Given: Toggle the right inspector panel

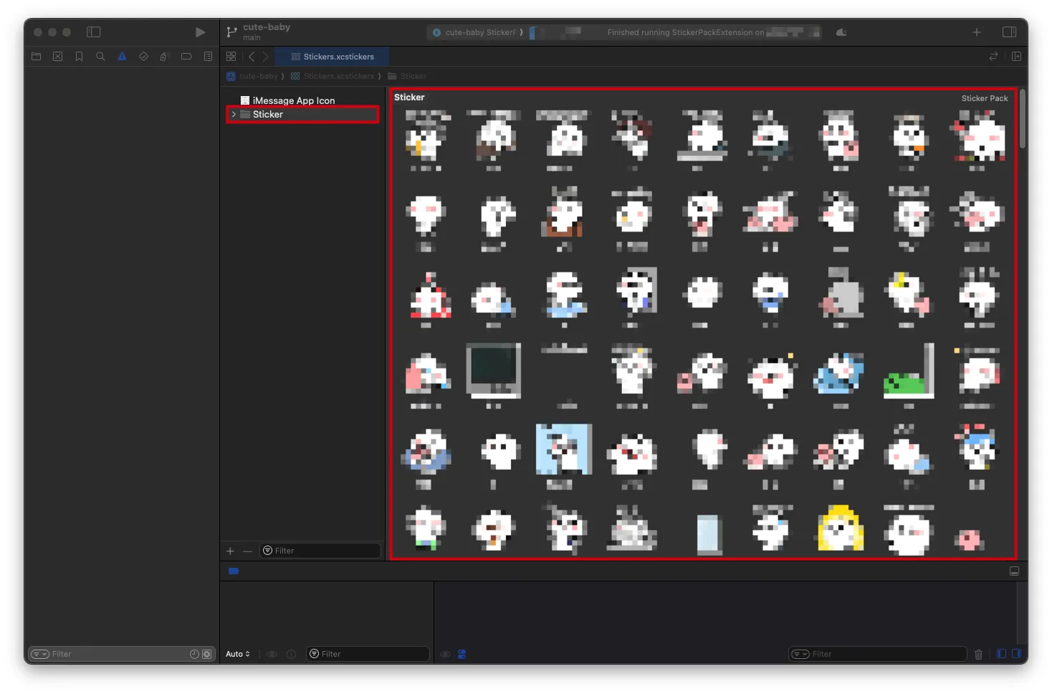Looking at the screenshot, I should [x=1009, y=32].
